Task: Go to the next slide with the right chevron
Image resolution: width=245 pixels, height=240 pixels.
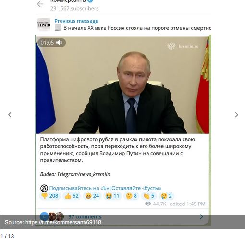Action: [x=237, y=115]
